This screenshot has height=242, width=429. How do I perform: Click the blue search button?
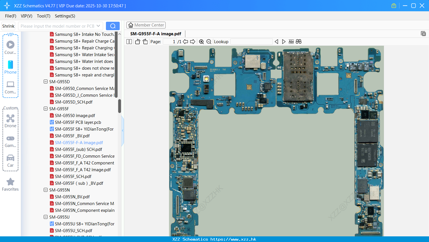[x=113, y=26]
